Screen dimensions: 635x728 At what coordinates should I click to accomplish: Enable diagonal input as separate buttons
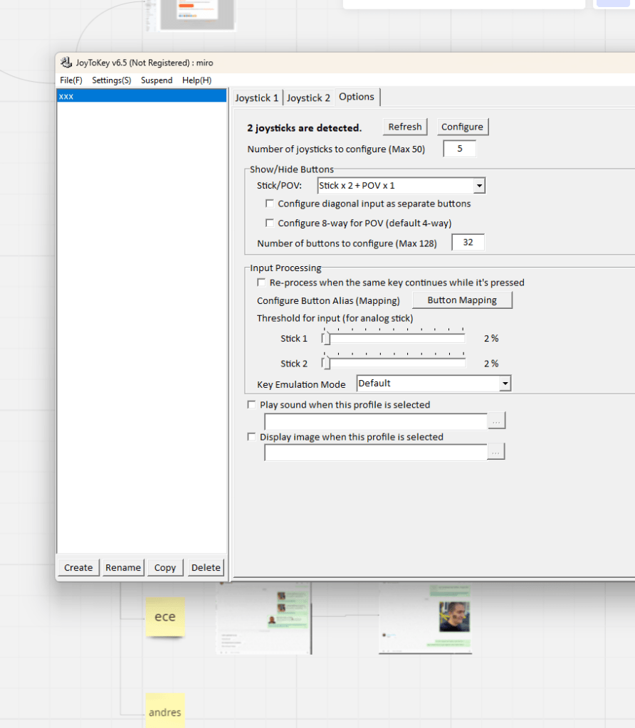coord(269,204)
